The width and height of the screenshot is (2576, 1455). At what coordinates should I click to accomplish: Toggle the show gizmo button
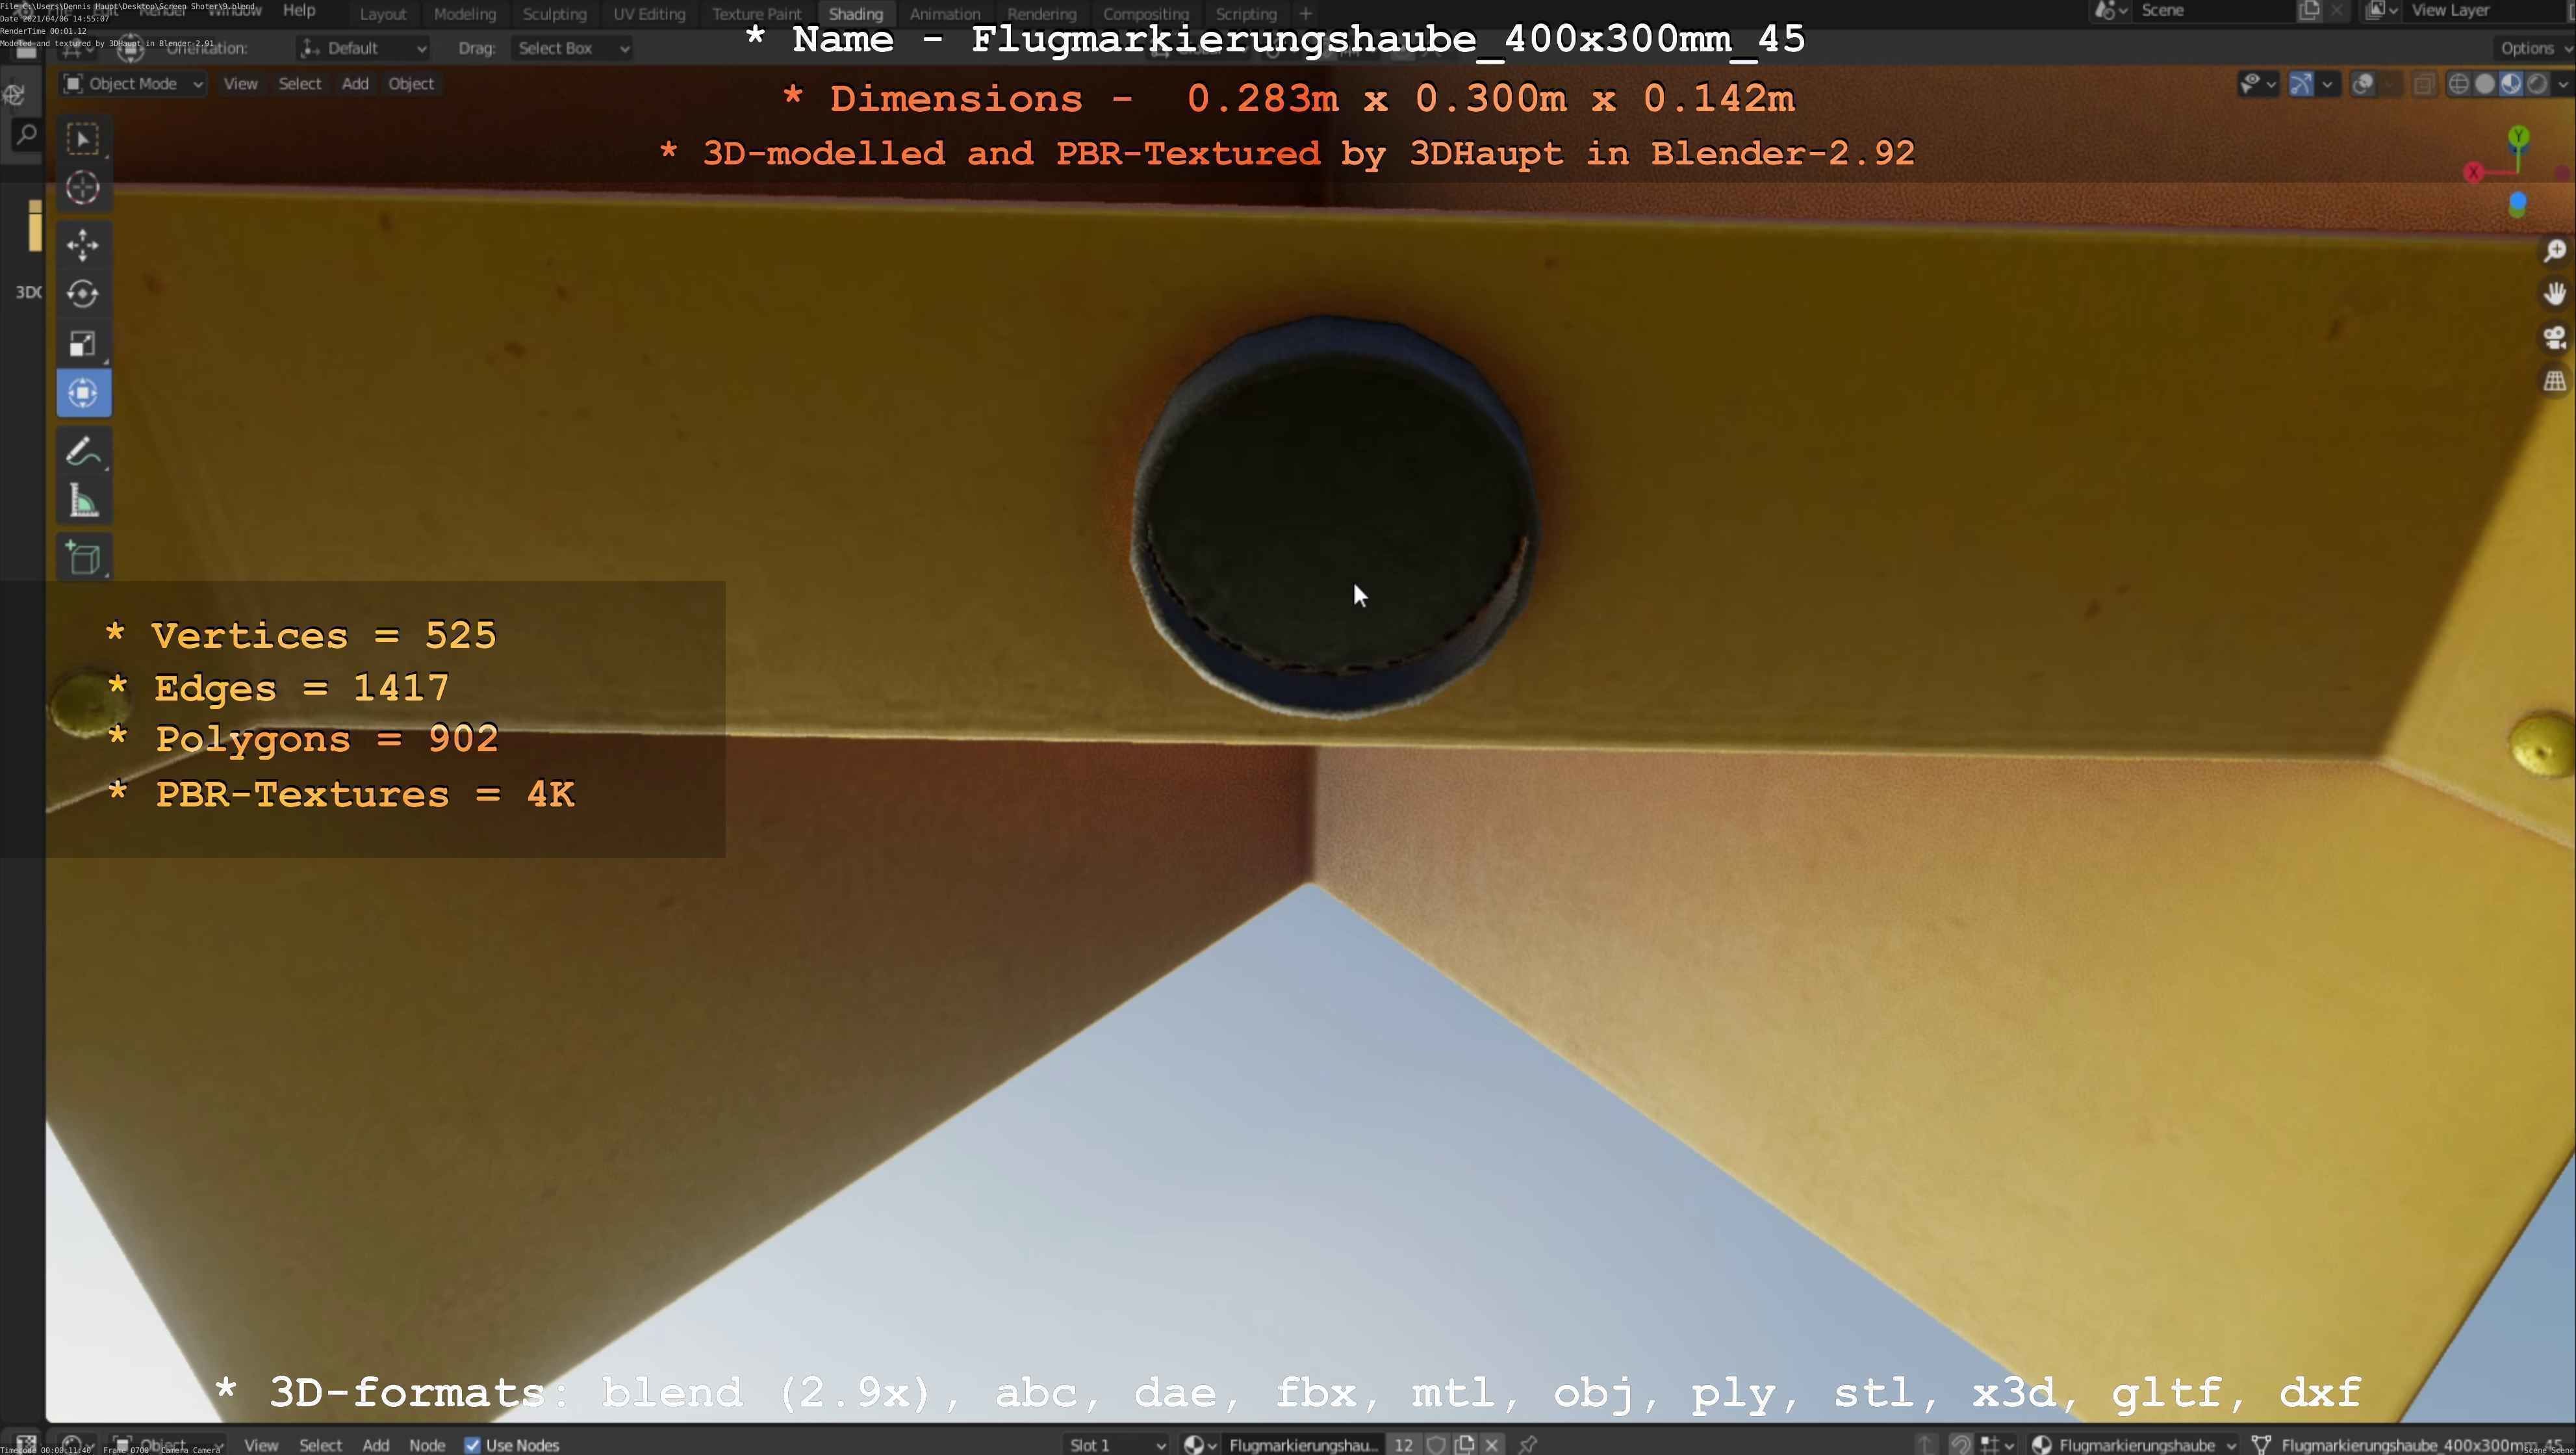click(x=2301, y=84)
